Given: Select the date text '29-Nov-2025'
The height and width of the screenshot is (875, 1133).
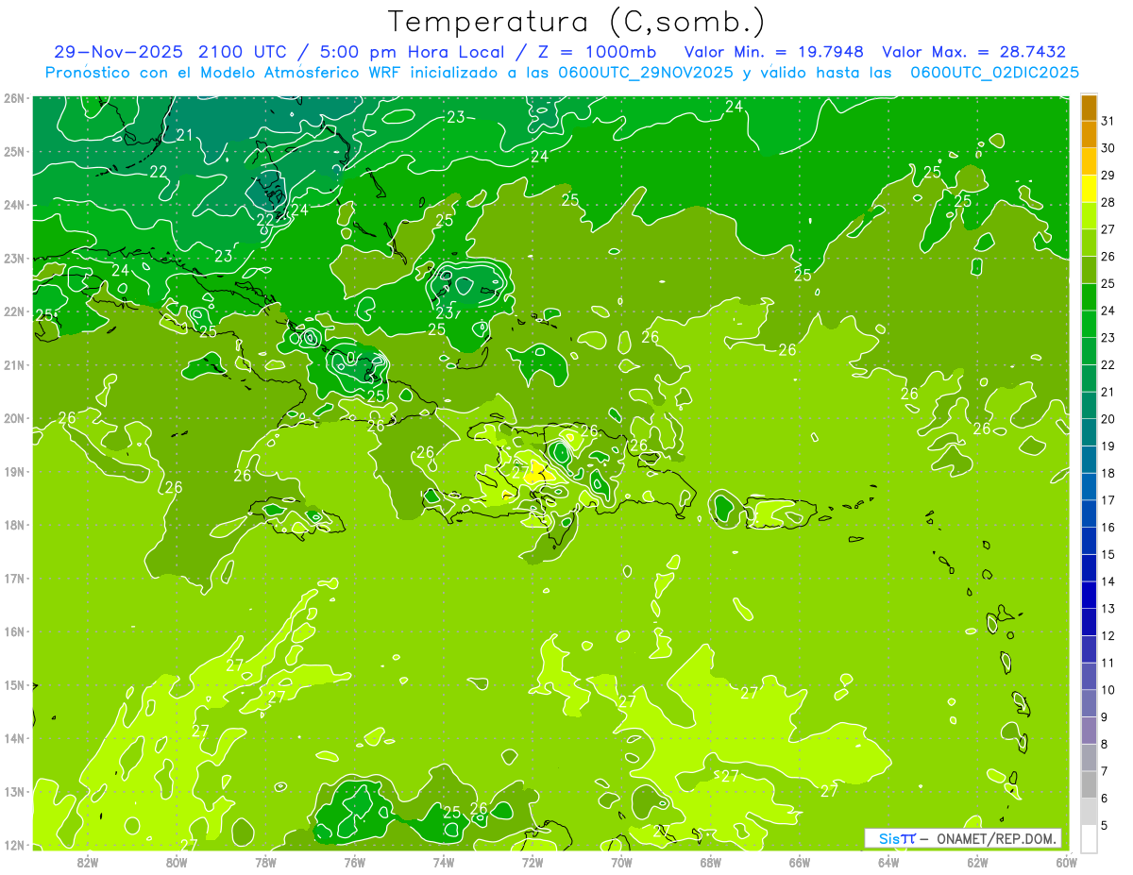Looking at the screenshot, I should pos(119,52).
